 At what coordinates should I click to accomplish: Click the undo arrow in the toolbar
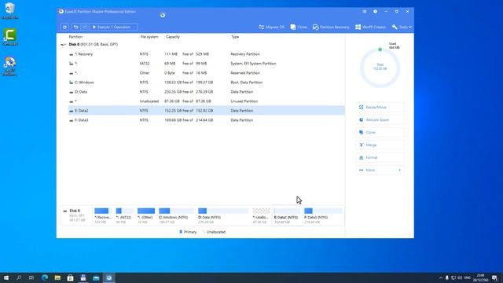pyautogui.click(x=75, y=28)
